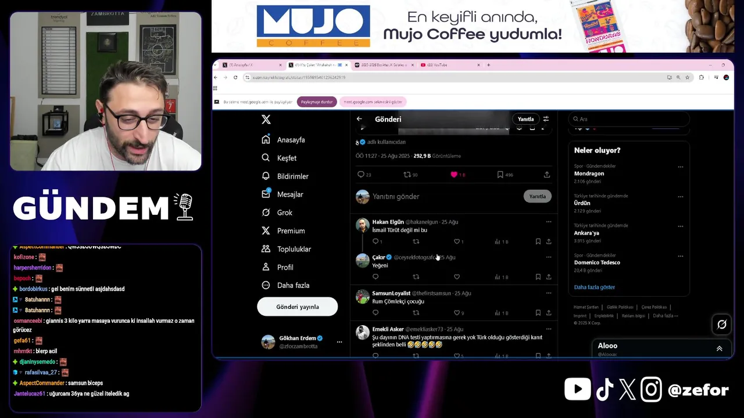Open Mesajlar in the sidebar
Image resolution: width=744 pixels, height=418 pixels.
pos(282,194)
